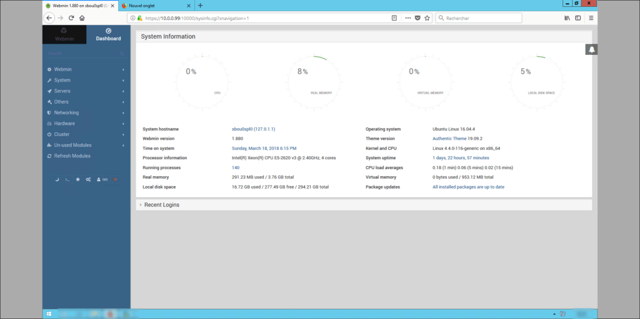Open the Running processes 140 link
This screenshot has width=640, height=319.
pyautogui.click(x=236, y=168)
